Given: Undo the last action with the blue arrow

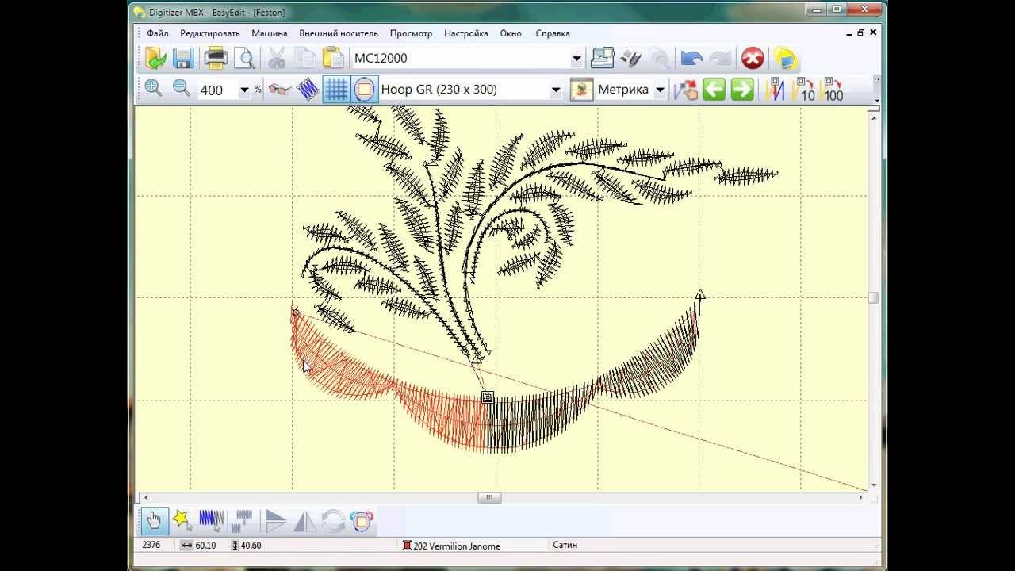Looking at the screenshot, I should tap(691, 58).
